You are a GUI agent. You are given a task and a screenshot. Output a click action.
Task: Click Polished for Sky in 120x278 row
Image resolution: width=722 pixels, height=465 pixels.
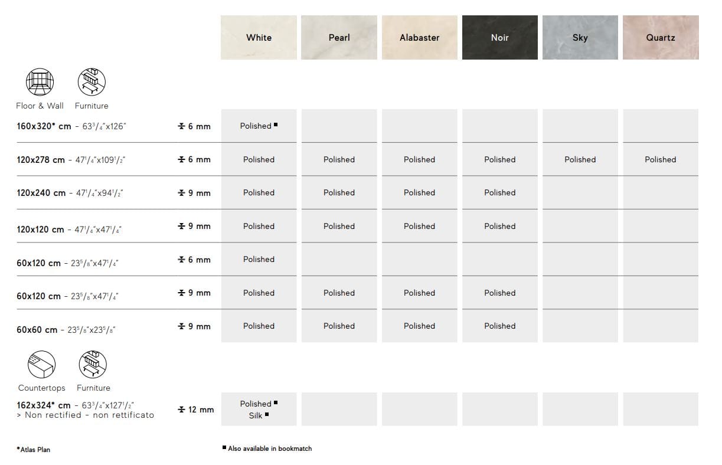580,159
